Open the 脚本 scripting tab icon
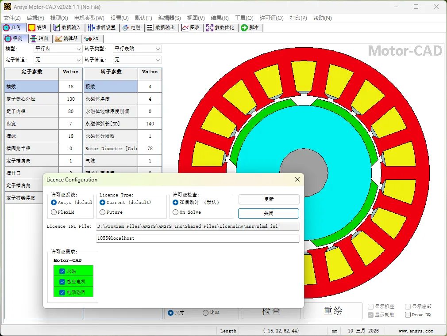This screenshot has width=447, height=336. click(244, 28)
